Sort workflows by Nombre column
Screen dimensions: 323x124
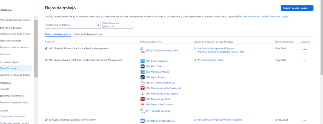49,42
